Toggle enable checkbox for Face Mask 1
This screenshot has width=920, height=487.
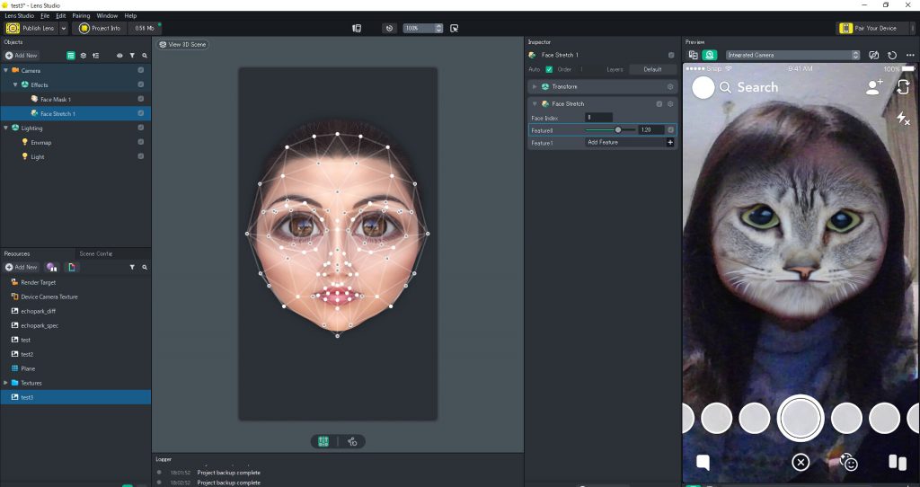click(x=141, y=99)
